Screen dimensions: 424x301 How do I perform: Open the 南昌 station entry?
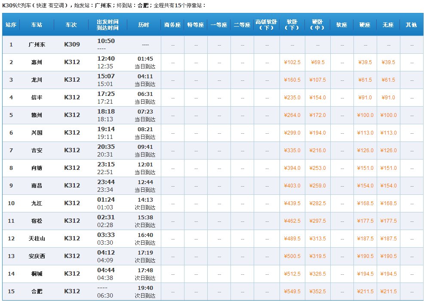(37, 185)
